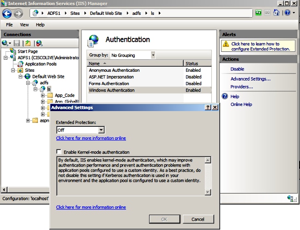300x230 pixels.
Task: Select the Windows Authentication row
Action: pos(150,90)
